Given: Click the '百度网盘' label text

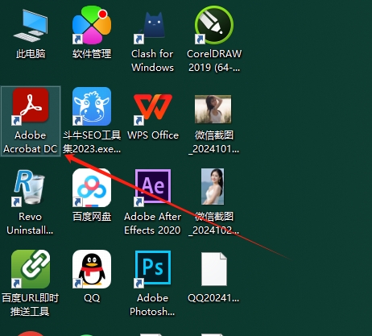Looking at the screenshot, I should [x=92, y=217].
